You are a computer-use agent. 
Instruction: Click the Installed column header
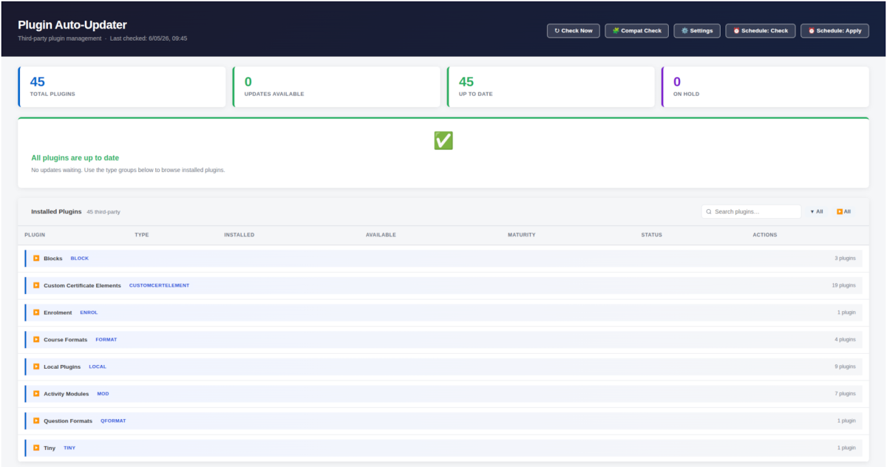click(x=239, y=235)
